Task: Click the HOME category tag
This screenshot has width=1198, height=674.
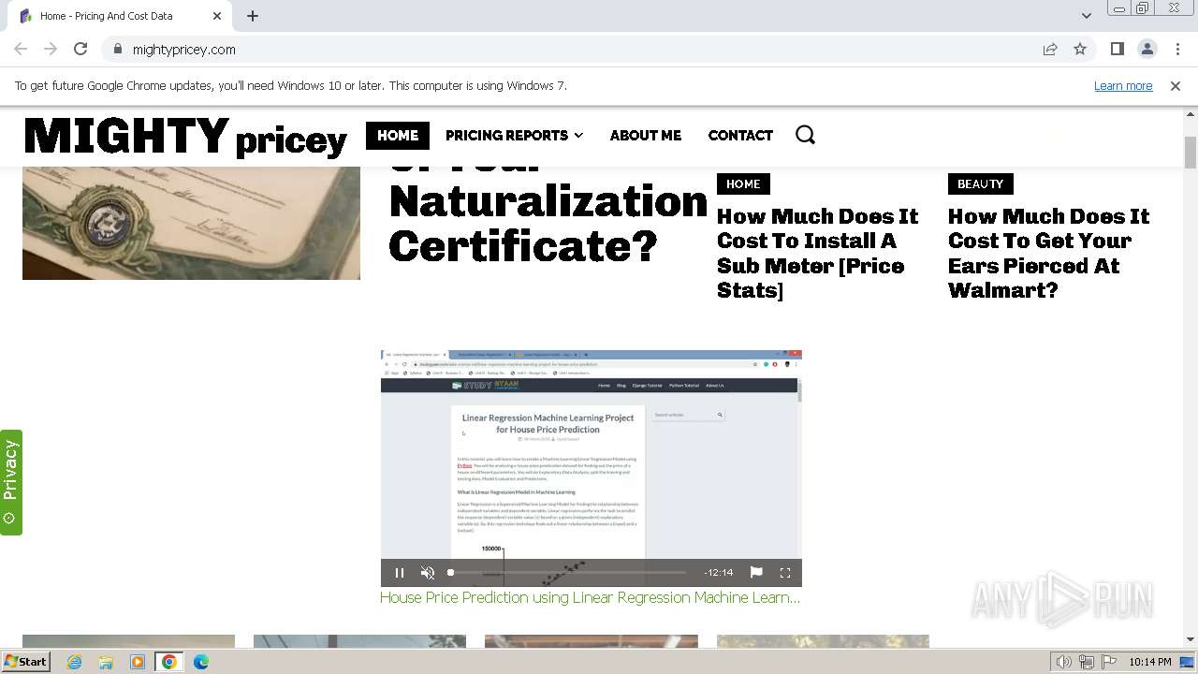Action: [743, 183]
